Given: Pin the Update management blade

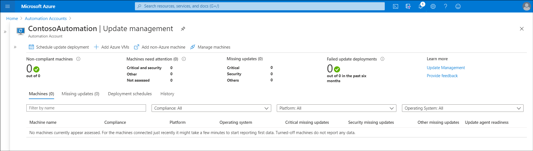Looking at the screenshot, I should pyautogui.click(x=183, y=29).
